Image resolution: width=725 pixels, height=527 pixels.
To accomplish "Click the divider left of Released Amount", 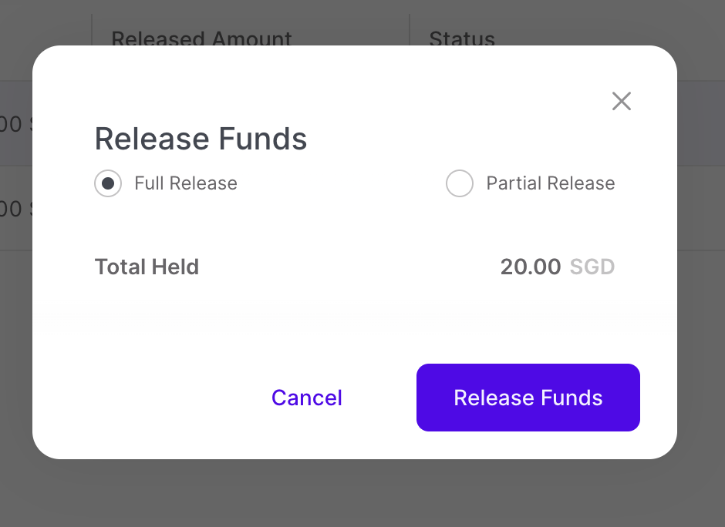I will point(92,31).
